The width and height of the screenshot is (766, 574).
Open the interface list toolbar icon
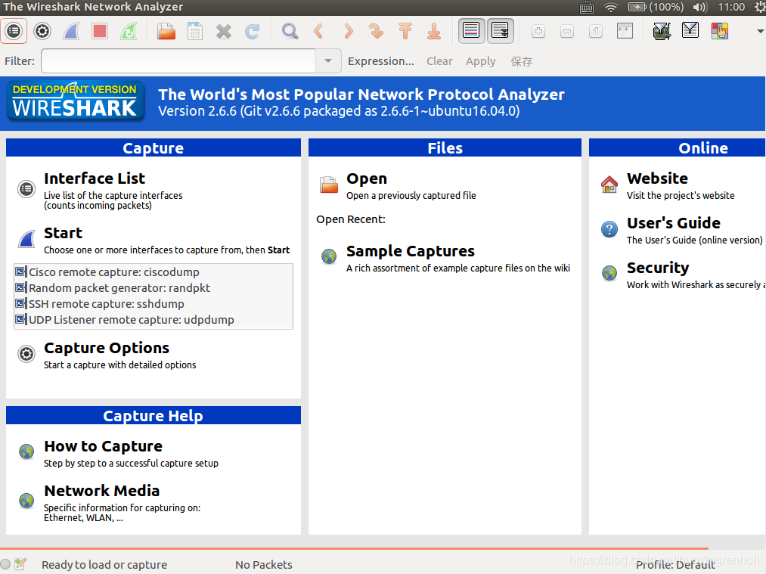pos(14,31)
